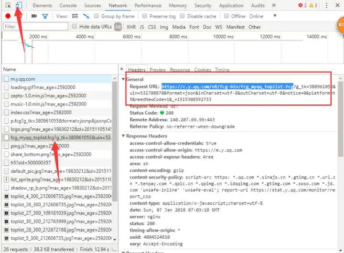The image size is (344, 253).
Task: Open the Online throttling dropdown arrow
Action: (x=275, y=16)
